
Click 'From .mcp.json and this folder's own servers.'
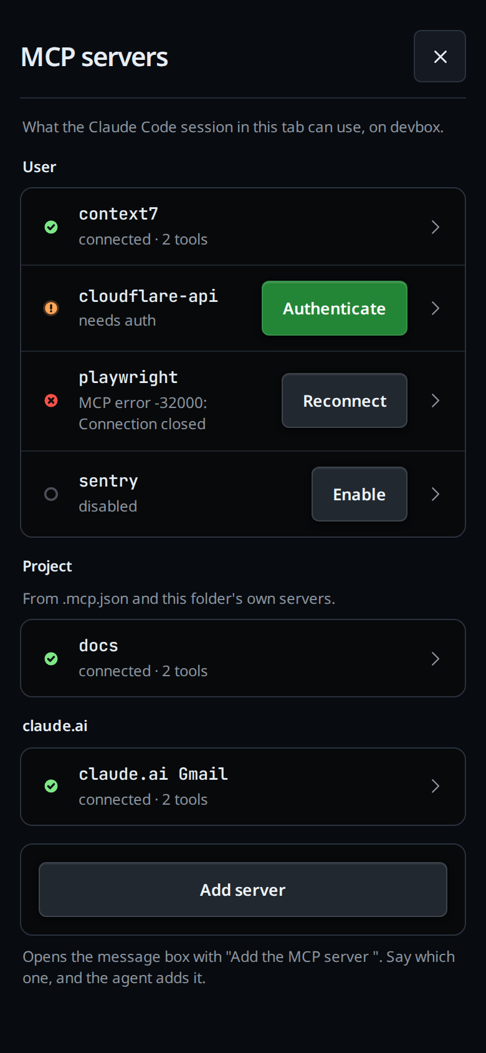[x=179, y=599]
